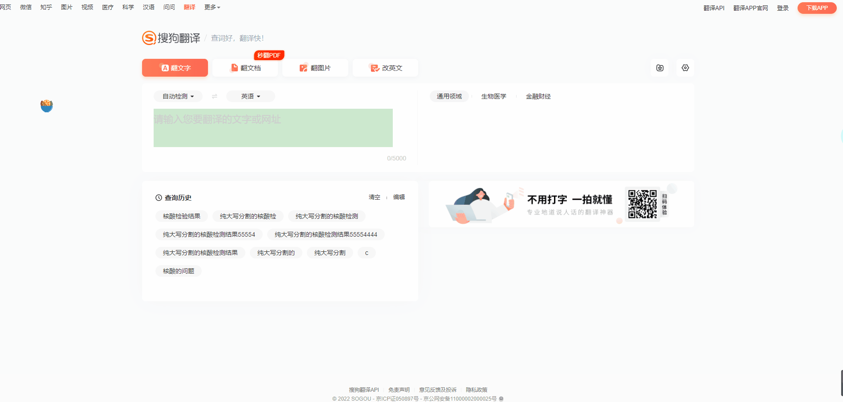Select history item 核酸的问题
This screenshot has width=843, height=402.
click(179, 271)
